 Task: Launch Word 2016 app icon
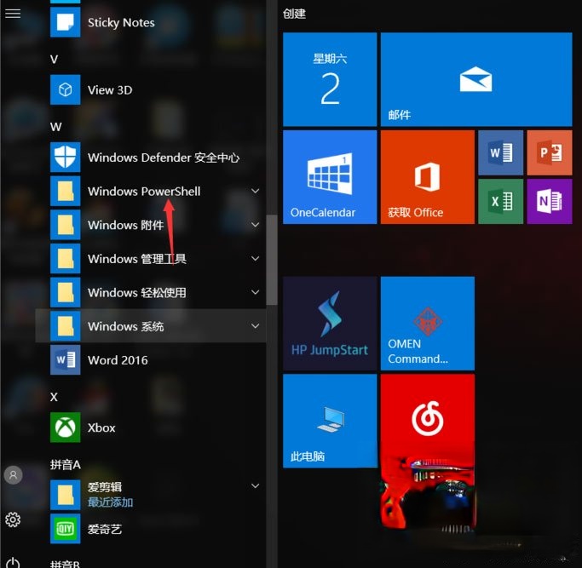tap(66, 360)
